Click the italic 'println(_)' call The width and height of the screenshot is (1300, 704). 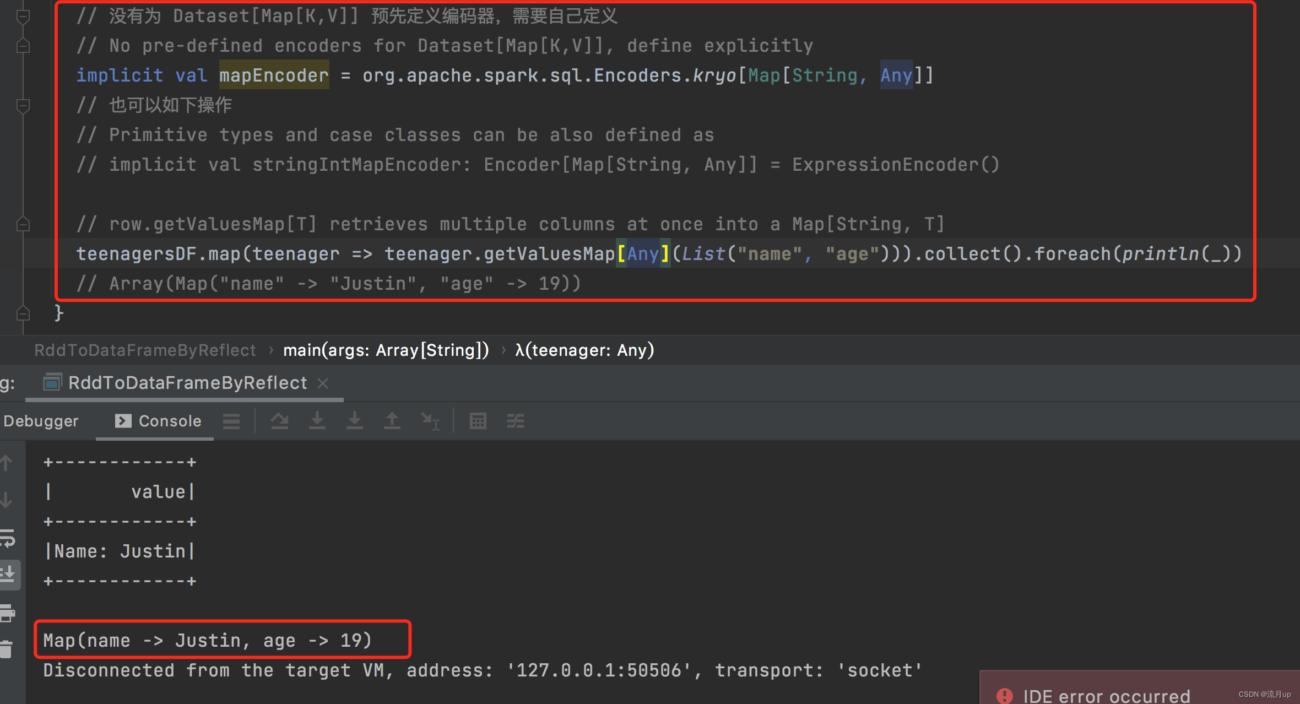point(1177,254)
